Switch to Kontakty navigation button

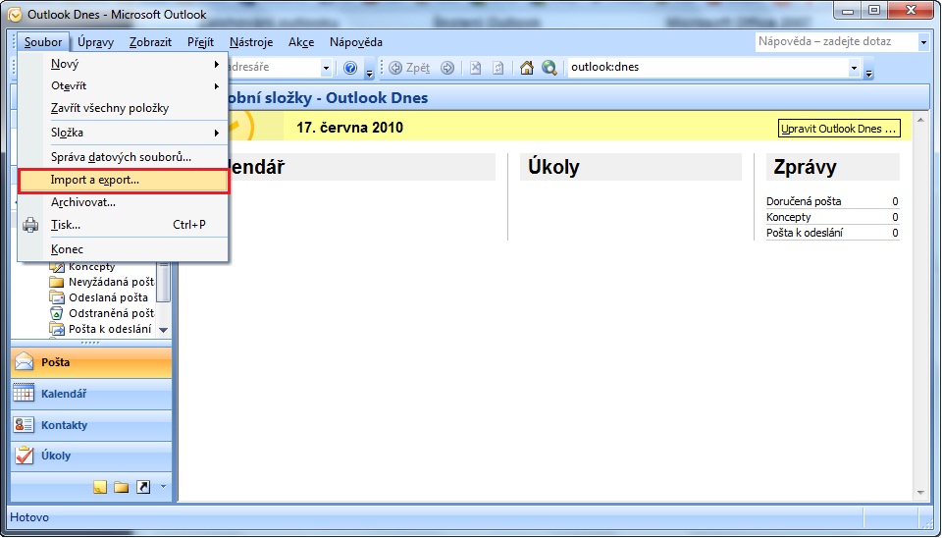coord(91,425)
